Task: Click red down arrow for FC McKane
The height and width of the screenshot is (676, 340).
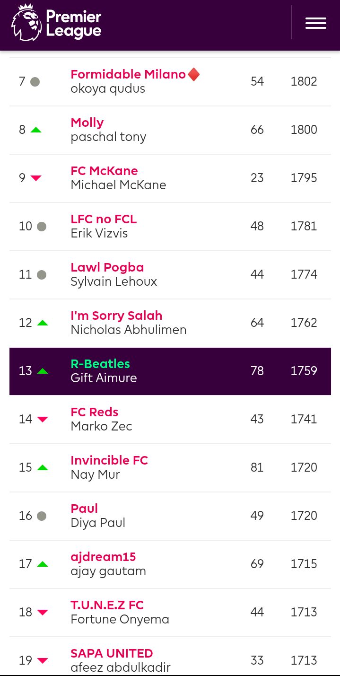Action: [36, 178]
